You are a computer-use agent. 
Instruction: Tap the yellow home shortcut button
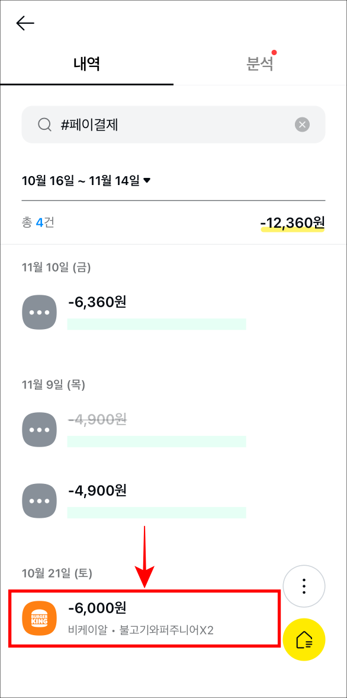(304, 639)
